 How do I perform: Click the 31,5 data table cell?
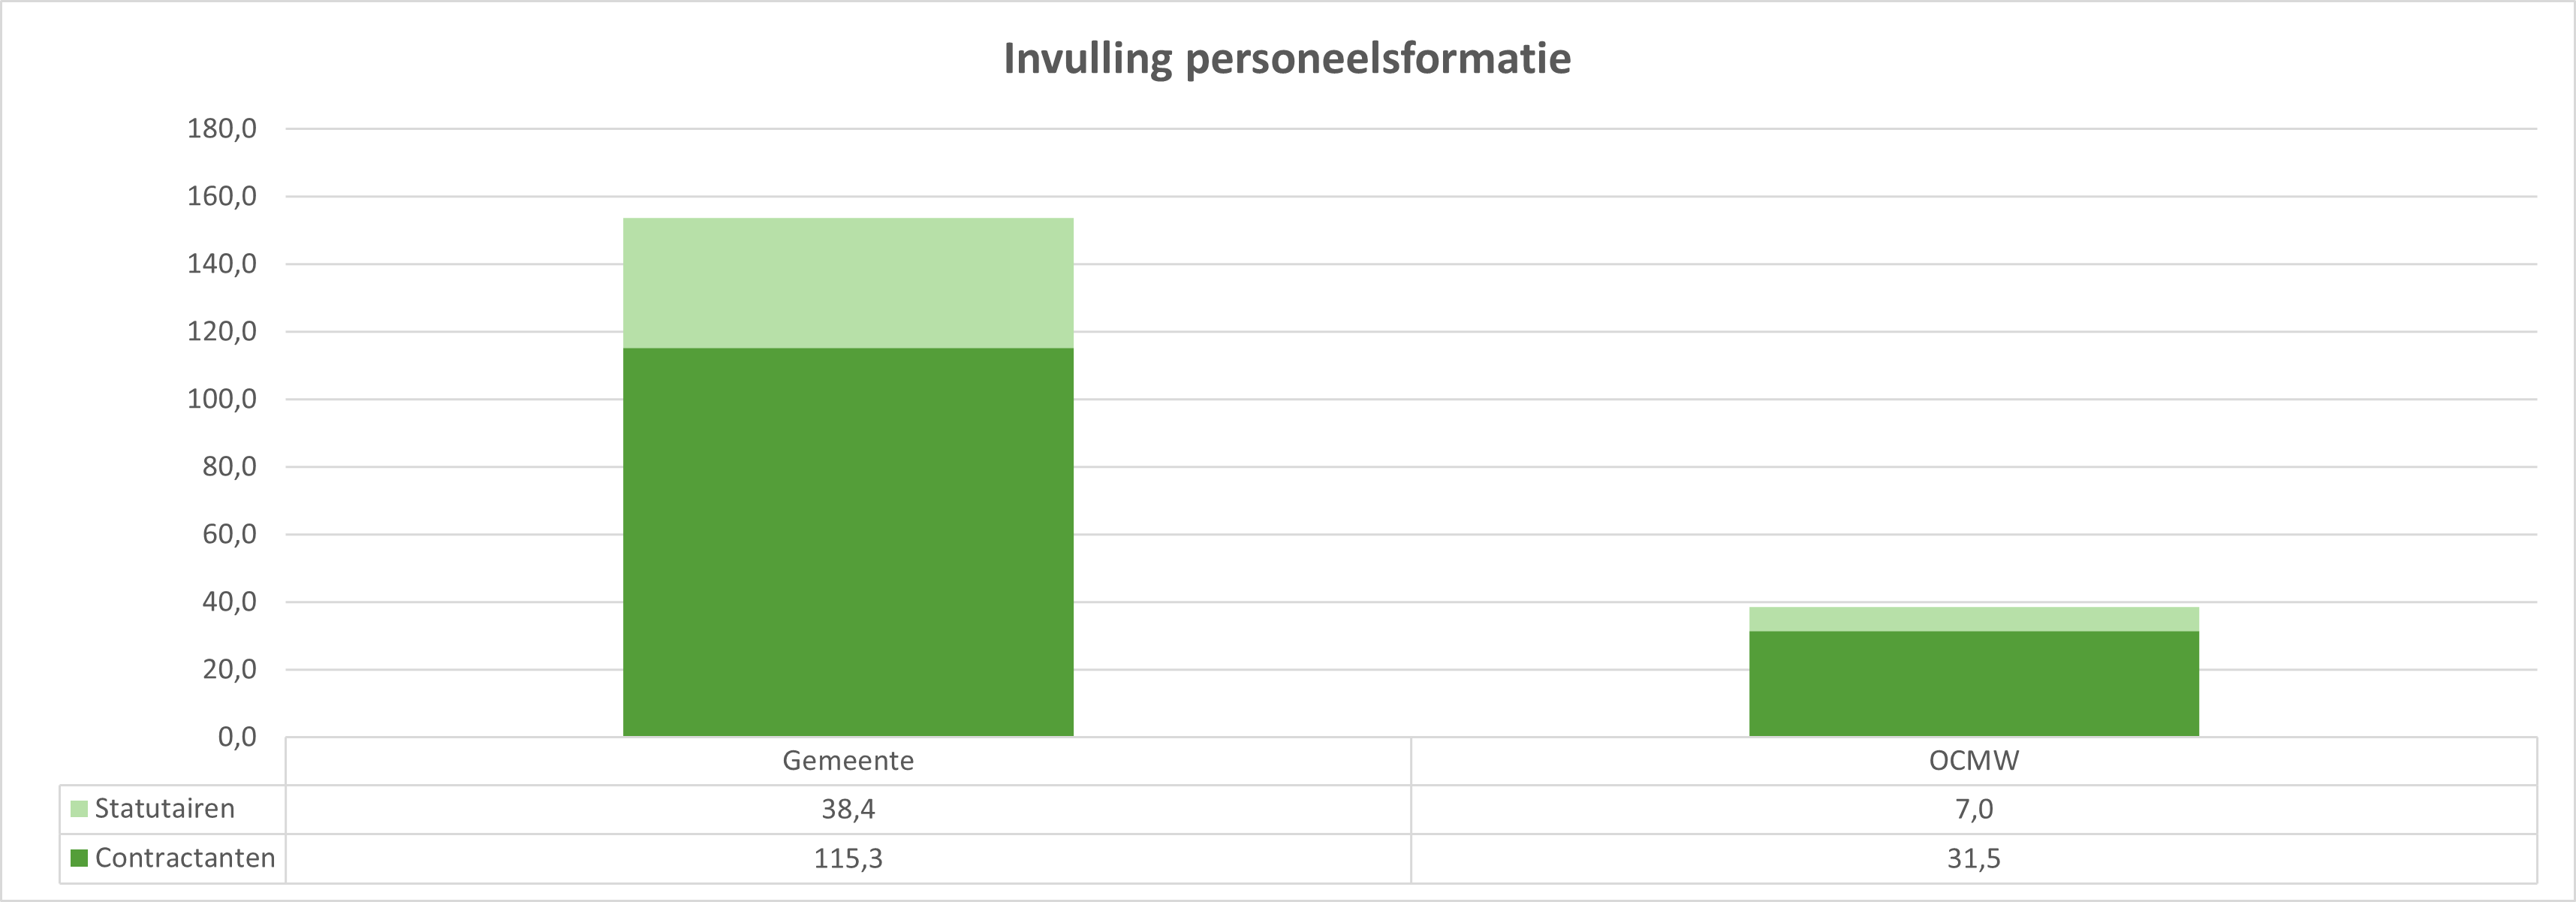1973,858
